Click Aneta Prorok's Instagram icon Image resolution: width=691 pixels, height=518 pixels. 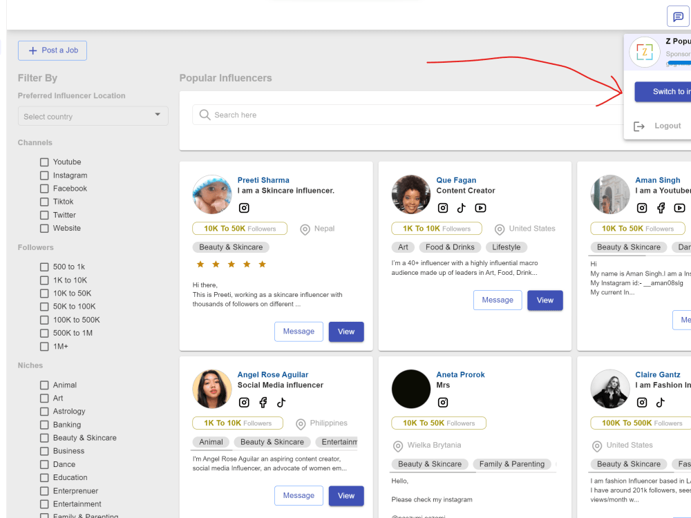(x=443, y=402)
